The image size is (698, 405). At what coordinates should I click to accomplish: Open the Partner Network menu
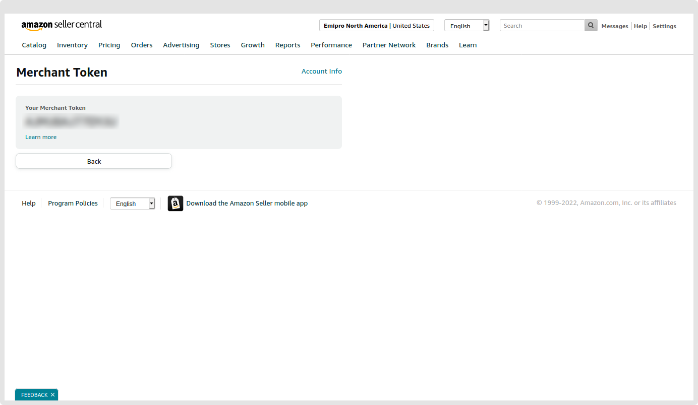pos(389,45)
